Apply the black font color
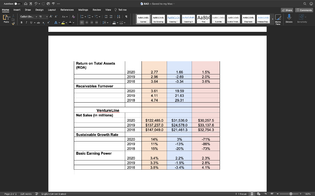Screen dimensions: 315x196 tap(70, 23)
